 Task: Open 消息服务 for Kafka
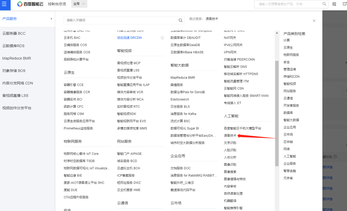(x=183, y=114)
